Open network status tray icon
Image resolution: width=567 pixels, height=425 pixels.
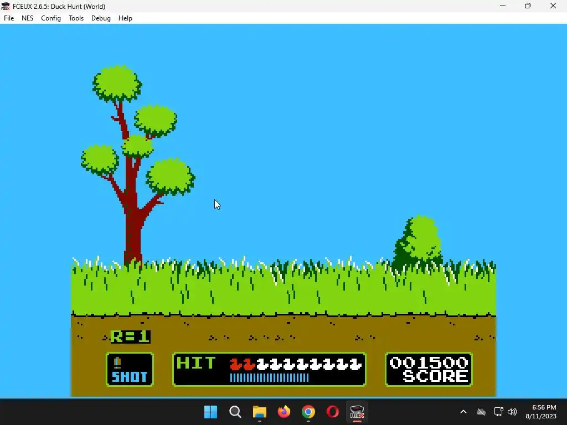499,412
